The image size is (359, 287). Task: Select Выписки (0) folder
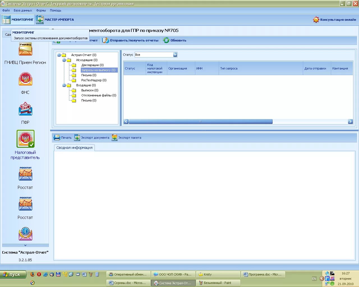pos(90,90)
